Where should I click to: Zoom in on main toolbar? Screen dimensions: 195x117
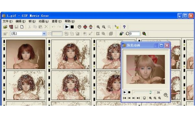pyautogui.click(x=98, y=27)
